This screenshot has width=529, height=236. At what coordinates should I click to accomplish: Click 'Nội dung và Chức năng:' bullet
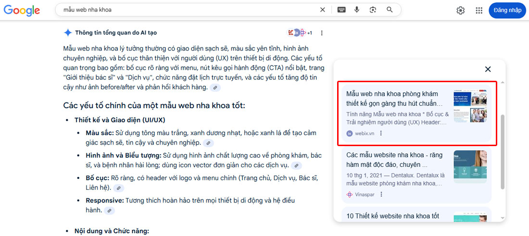112,231
